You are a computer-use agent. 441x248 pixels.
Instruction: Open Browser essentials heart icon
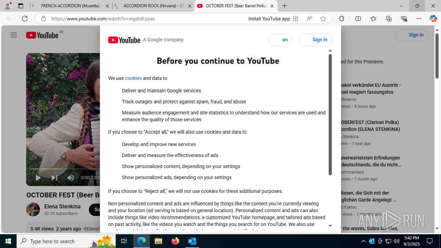(x=404, y=19)
